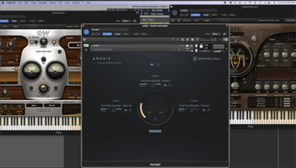296x168 pixels.
Task: Click Paste in the Kontakt plugin header
Action: click(x=126, y=34)
